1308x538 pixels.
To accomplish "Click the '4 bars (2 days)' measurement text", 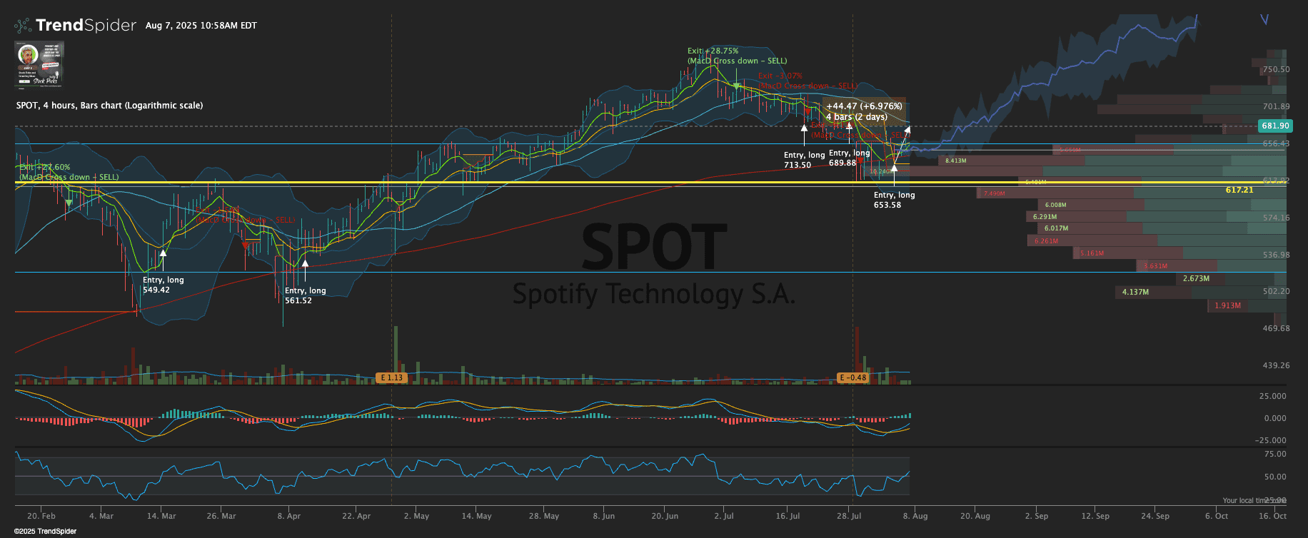I will pos(857,117).
